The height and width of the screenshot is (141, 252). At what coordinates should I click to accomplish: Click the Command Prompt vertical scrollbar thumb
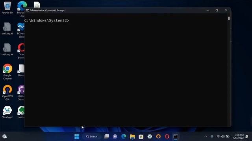229,18
